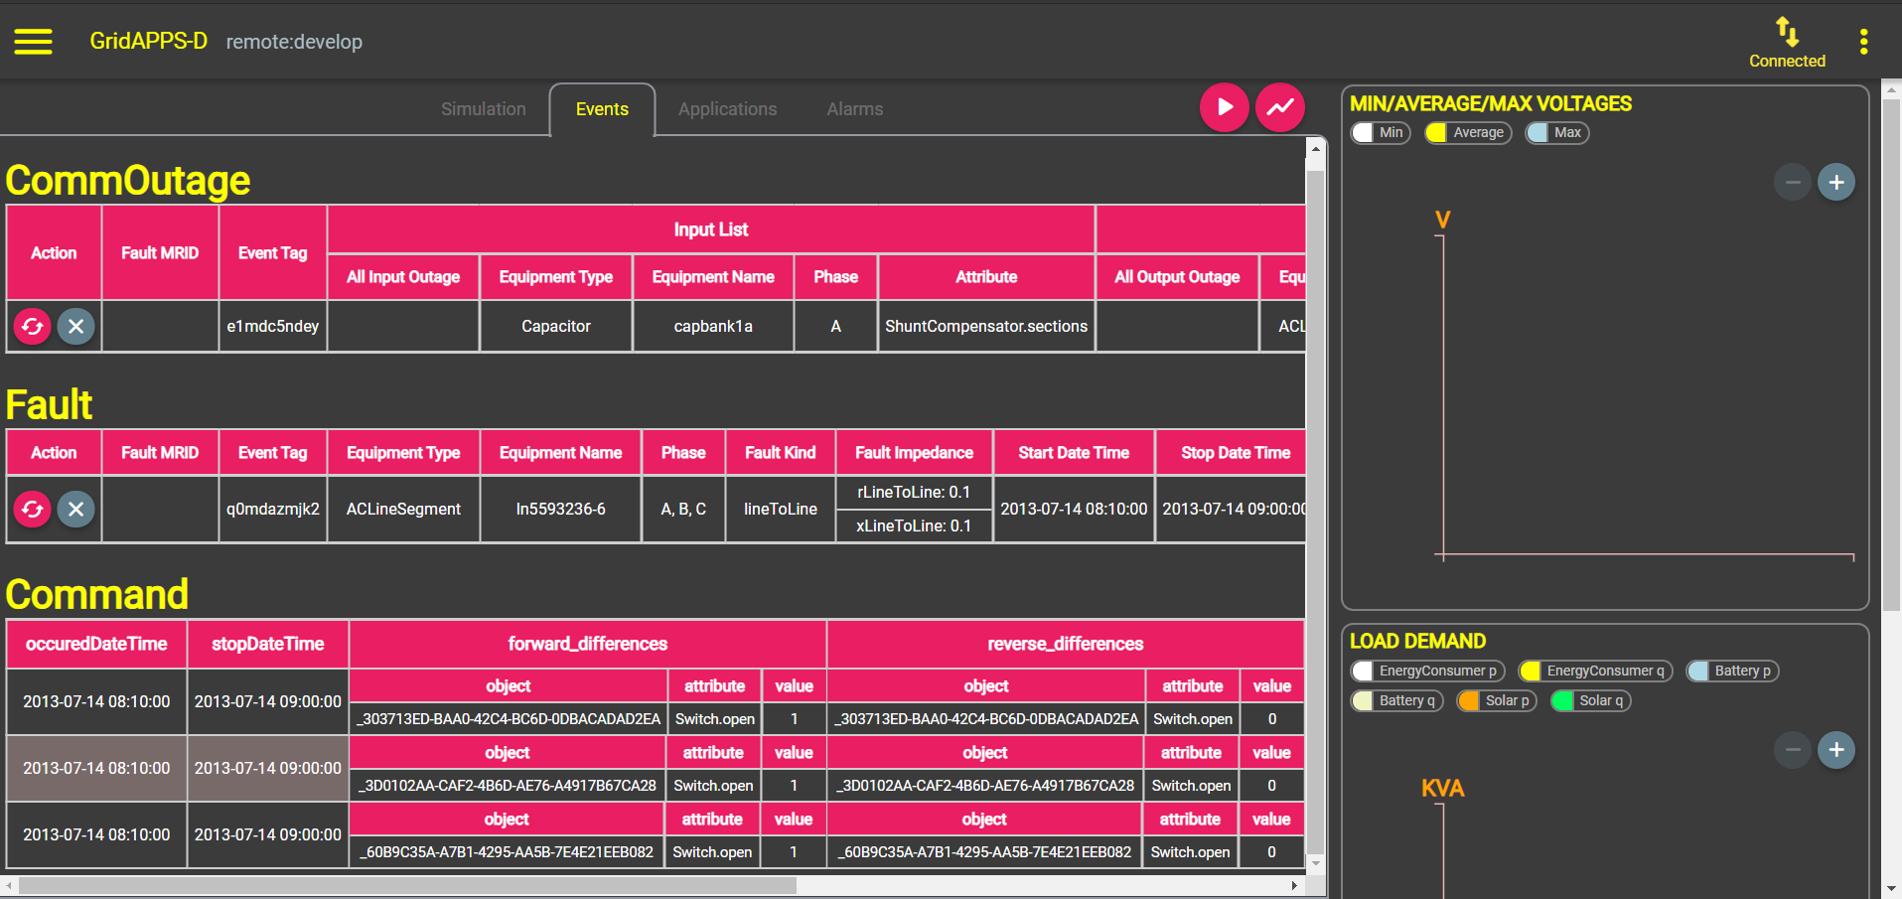Click the horizontal scroll left arrow
This screenshot has height=899, width=1902.
pyautogui.click(x=9, y=885)
